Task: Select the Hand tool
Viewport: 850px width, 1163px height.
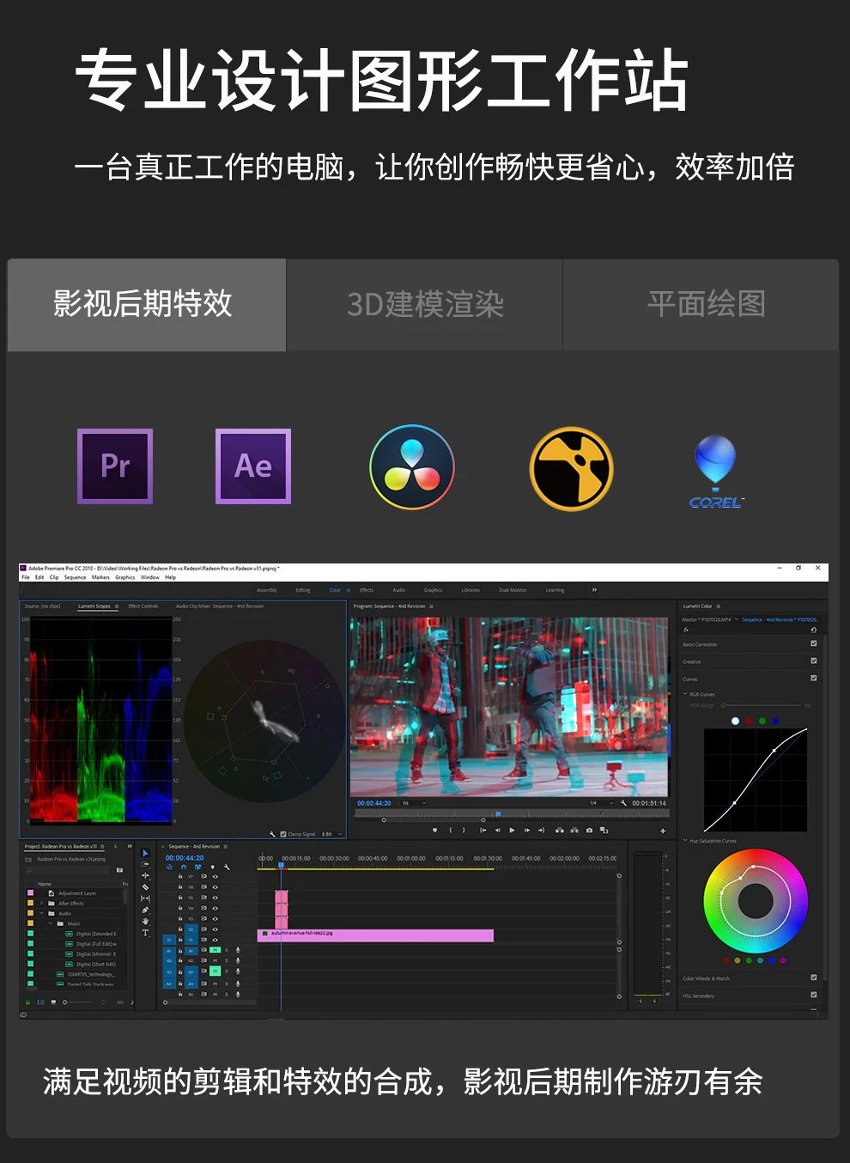Action: coord(145,921)
